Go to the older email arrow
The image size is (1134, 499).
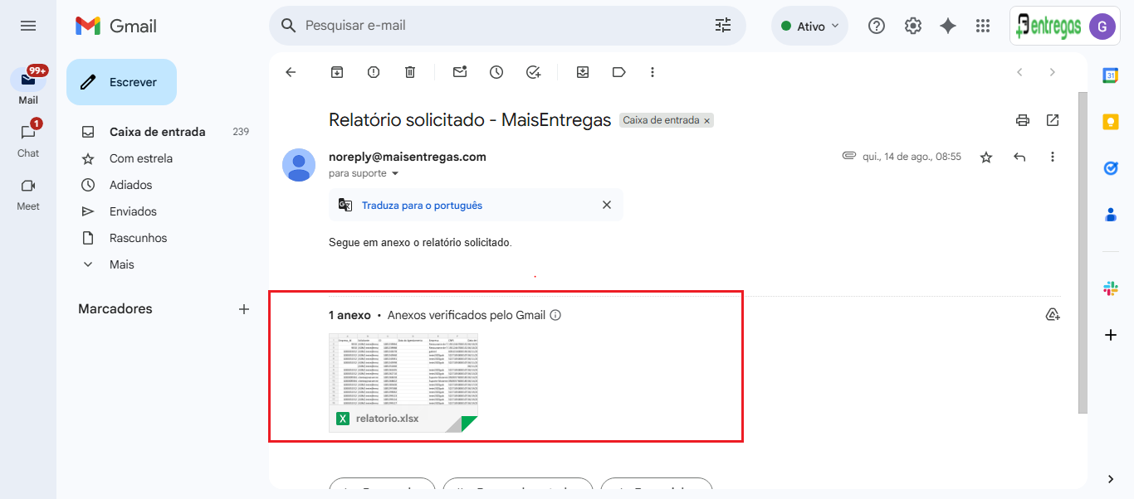coord(1053,72)
